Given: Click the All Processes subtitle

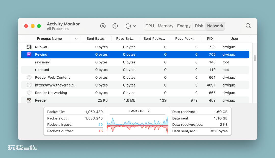Looking at the screenshot, I should [58, 29].
